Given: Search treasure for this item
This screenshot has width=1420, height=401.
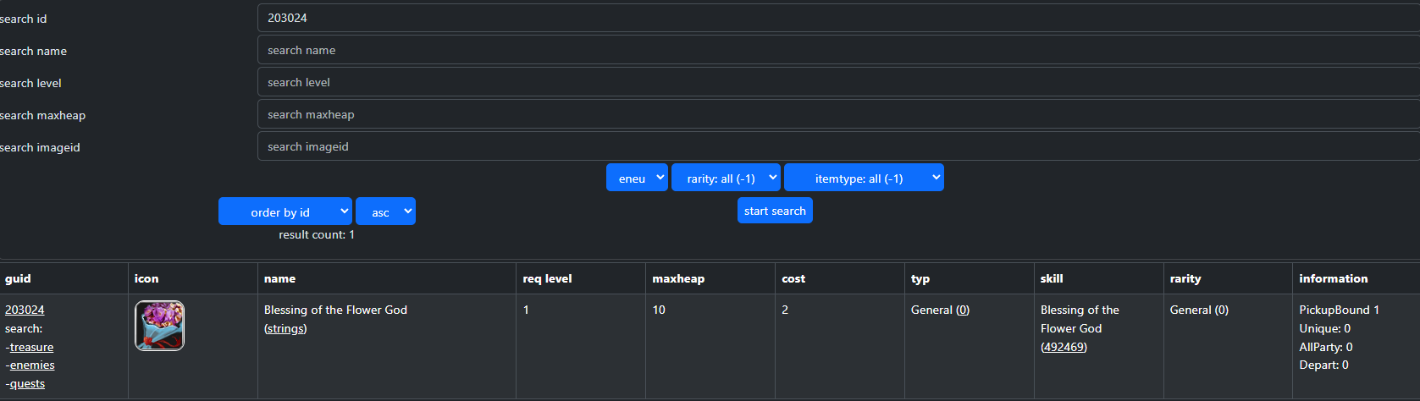Looking at the screenshot, I should pyautogui.click(x=31, y=348).
